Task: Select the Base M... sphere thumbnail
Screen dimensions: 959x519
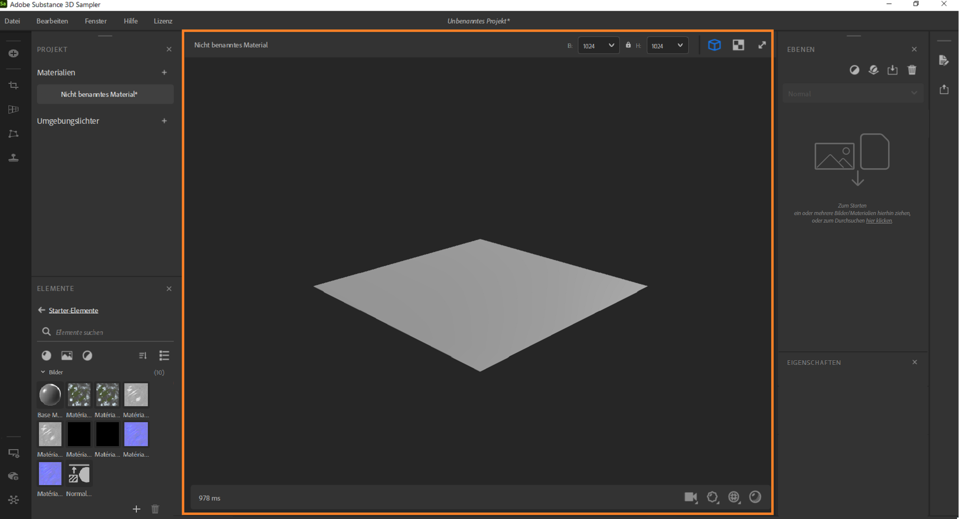Action: pos(50,395)
